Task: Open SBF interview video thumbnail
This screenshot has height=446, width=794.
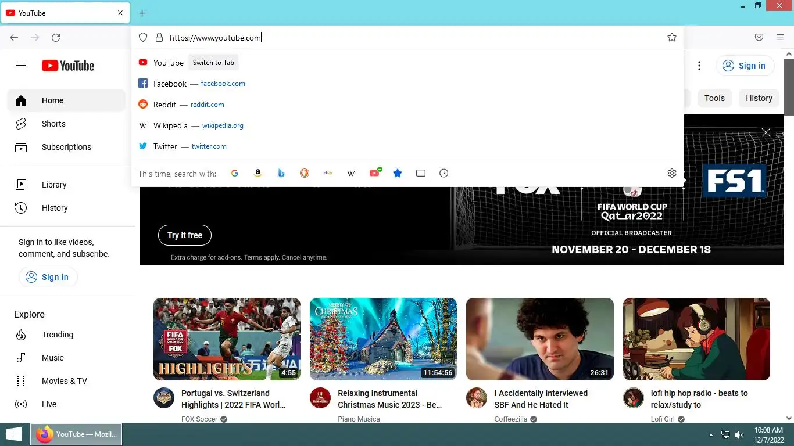Action: click(x=540, y=339)
